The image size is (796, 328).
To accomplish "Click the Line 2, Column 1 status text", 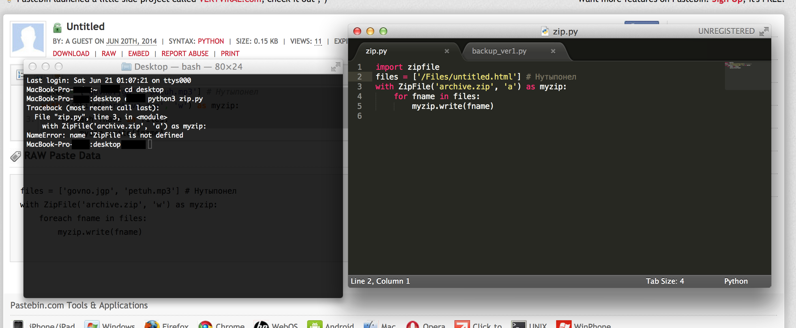I will pyautogui.click(x=380, y=281).
